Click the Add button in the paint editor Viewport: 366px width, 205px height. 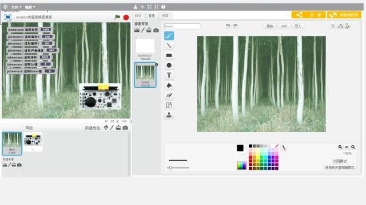[x=284, y=26]
